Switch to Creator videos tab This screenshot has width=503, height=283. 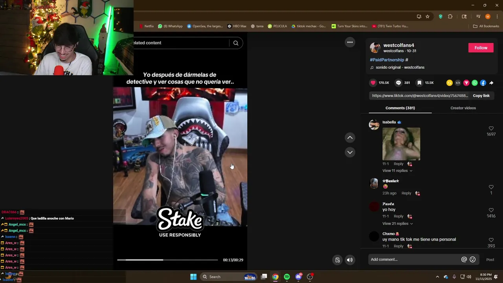pyautogui.click(x=463, y=108)
